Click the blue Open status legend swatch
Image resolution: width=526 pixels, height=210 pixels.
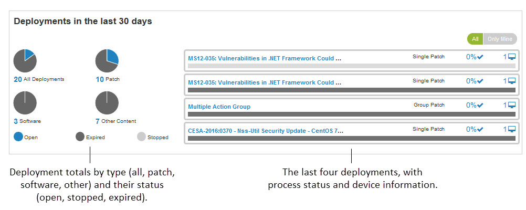(18, 137)
